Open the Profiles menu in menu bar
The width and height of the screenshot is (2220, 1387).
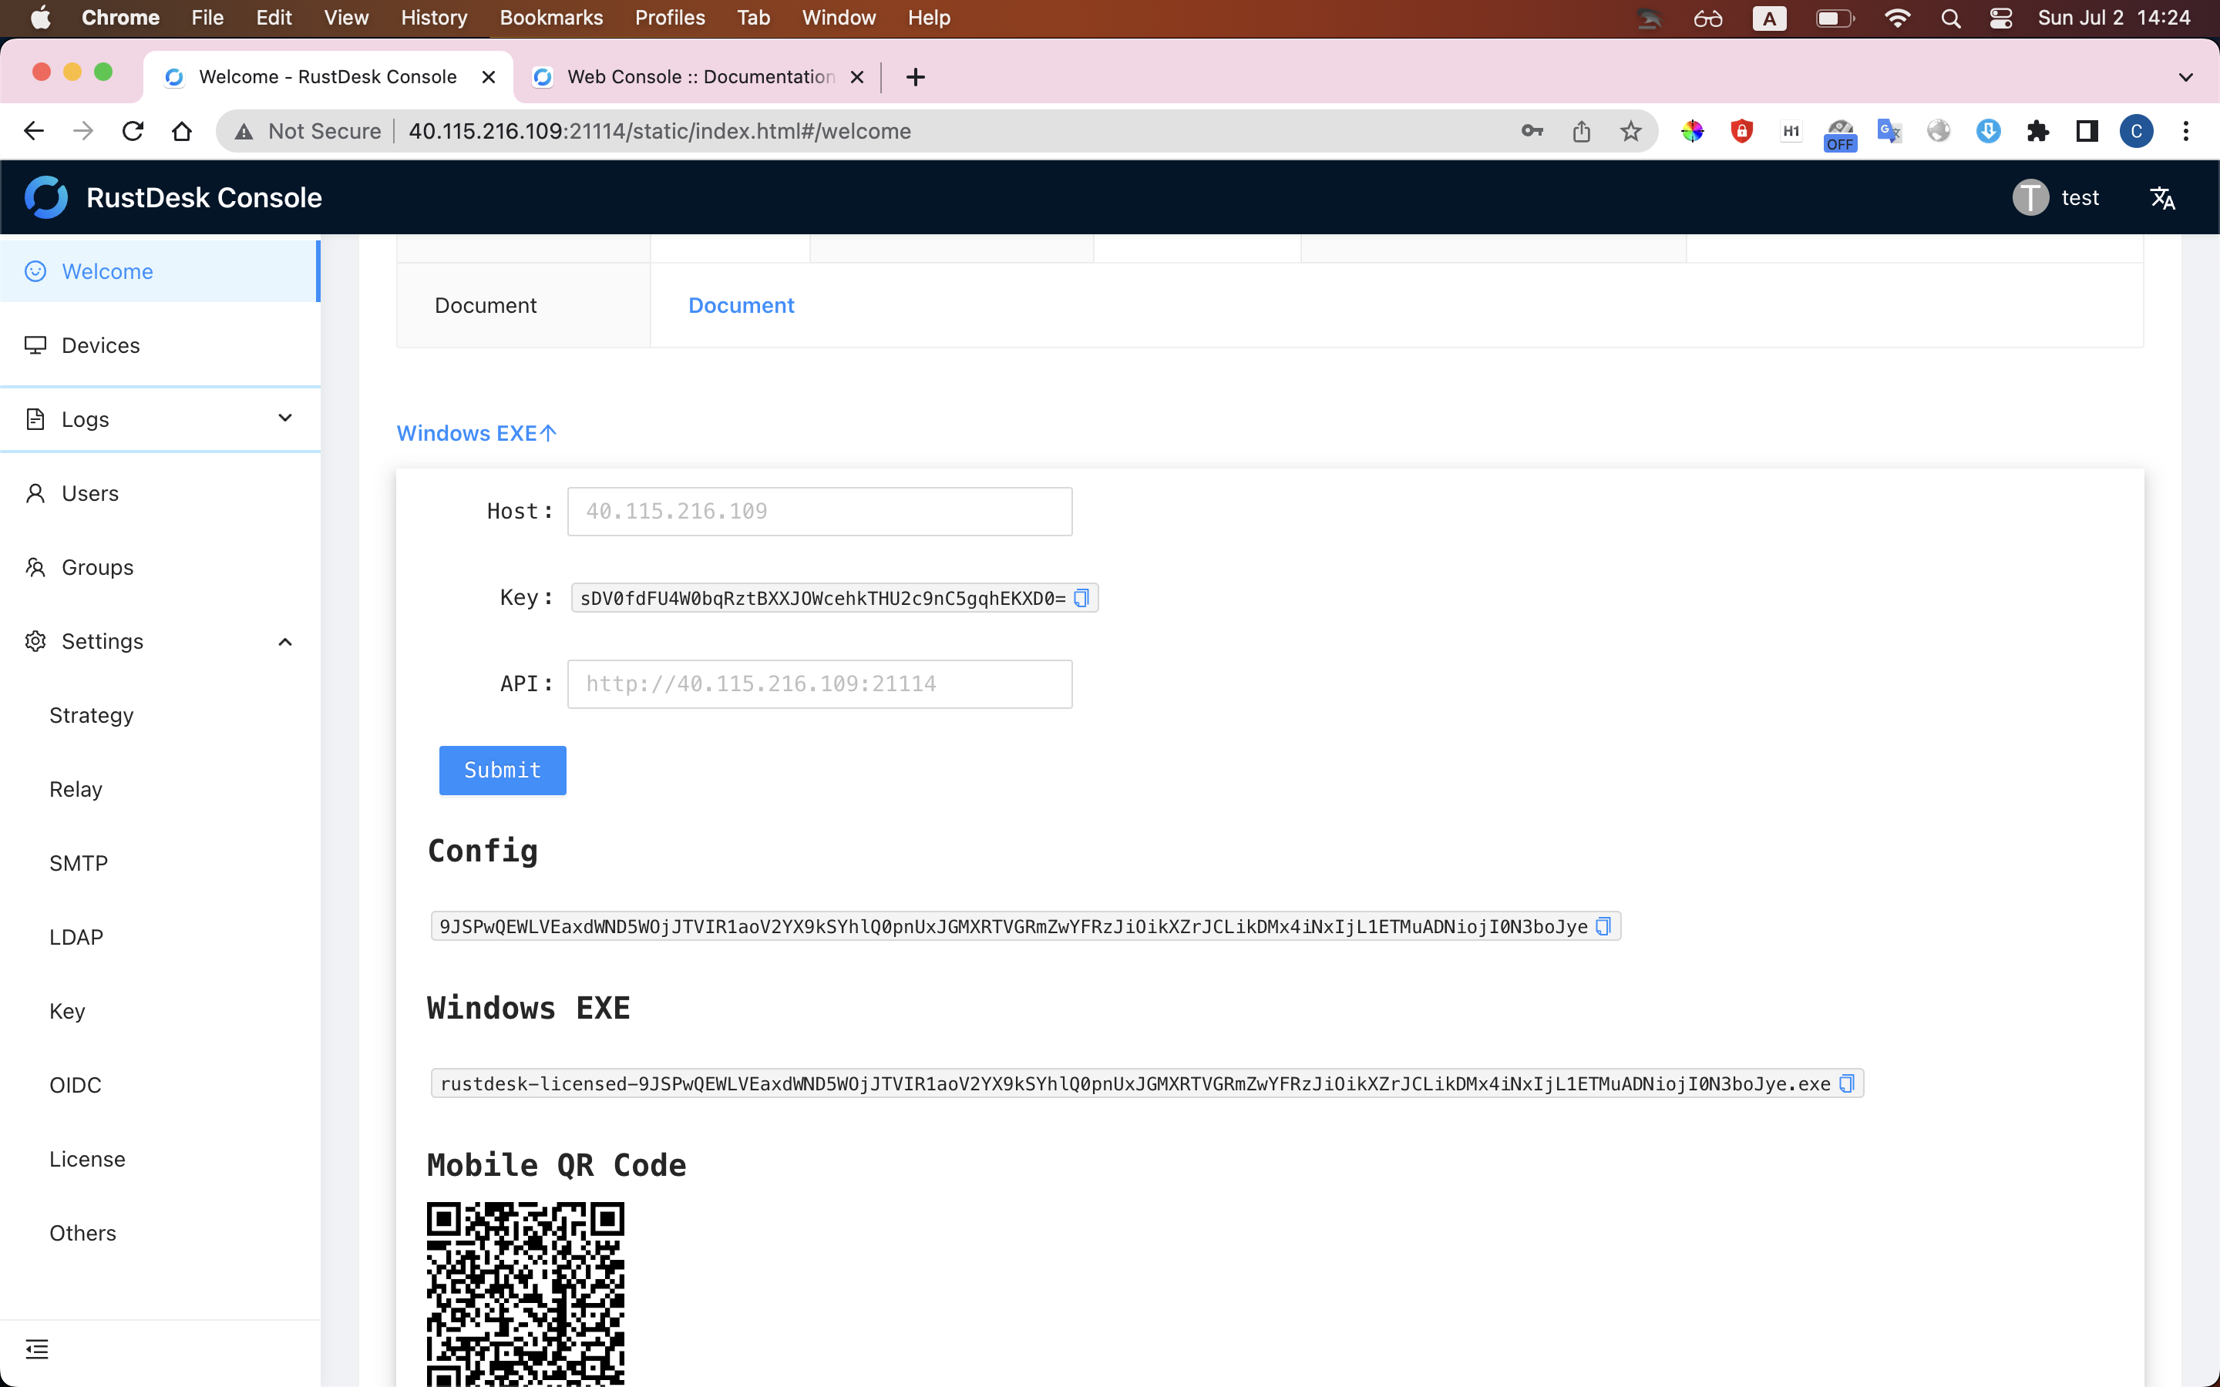670,18
